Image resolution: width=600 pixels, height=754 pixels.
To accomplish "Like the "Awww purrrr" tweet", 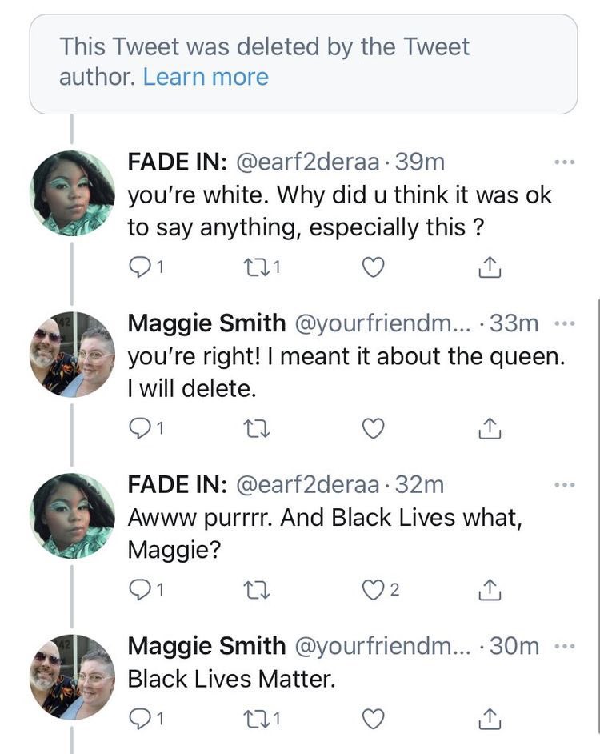I will [373, 591].
